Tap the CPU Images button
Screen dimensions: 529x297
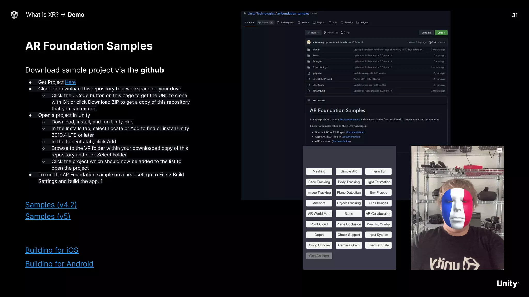tap(378, 203)
